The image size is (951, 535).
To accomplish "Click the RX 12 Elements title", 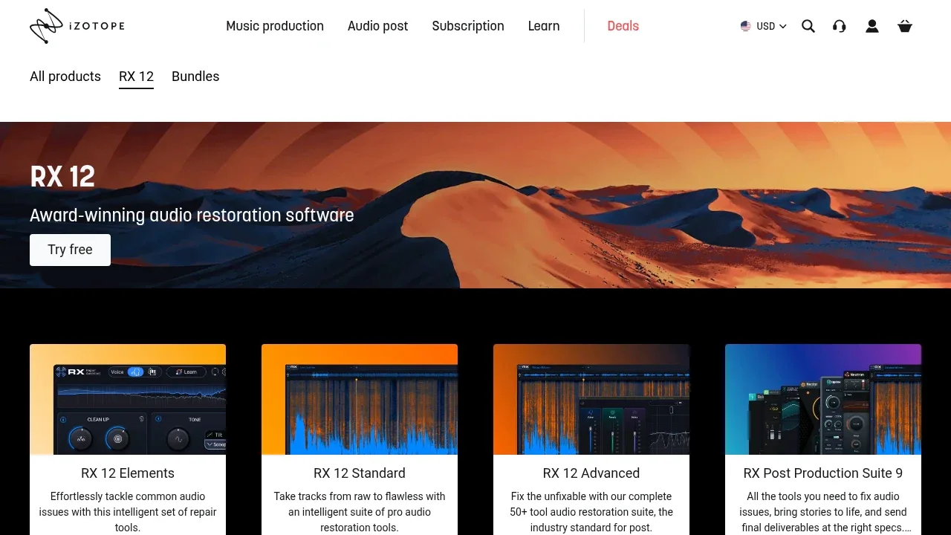I will [x=128, y=473].
